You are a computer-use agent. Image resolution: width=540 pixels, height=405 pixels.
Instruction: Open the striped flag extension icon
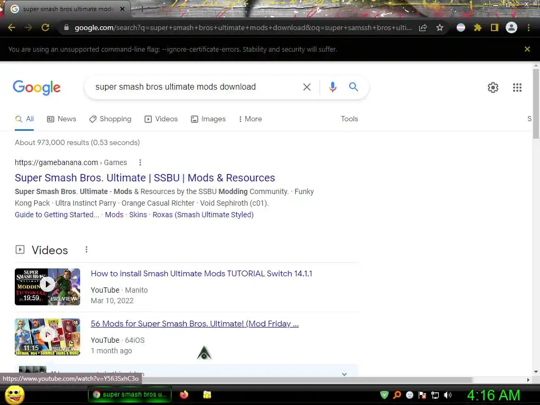click(461, 27)
